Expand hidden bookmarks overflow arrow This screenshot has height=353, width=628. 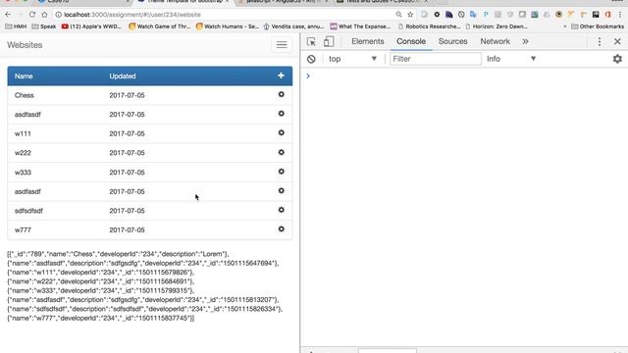(565, 26)
